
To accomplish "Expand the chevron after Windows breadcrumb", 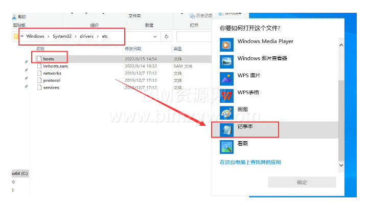I will point(49,36).
